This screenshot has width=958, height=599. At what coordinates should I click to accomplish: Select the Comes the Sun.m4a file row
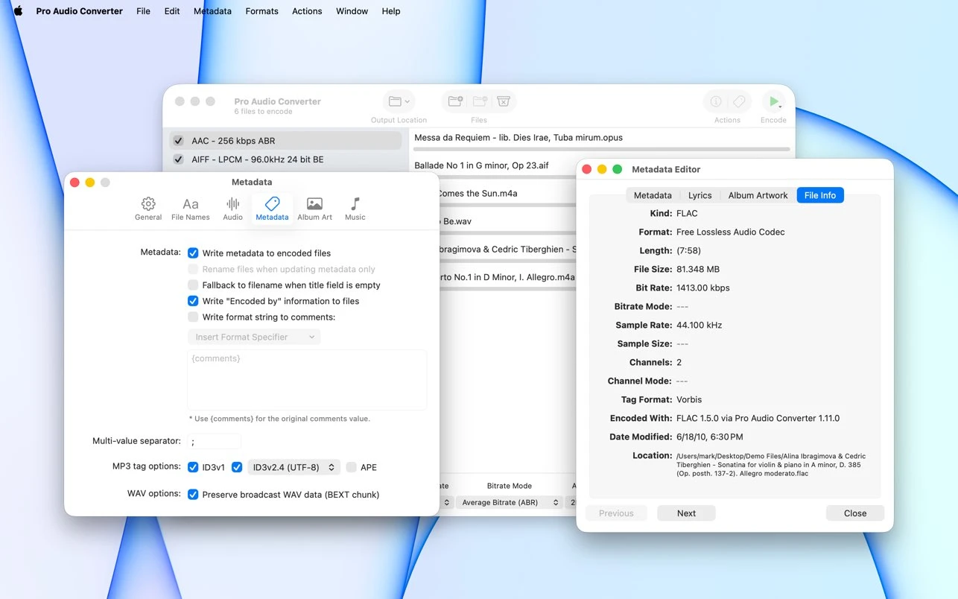pos(508,194)
